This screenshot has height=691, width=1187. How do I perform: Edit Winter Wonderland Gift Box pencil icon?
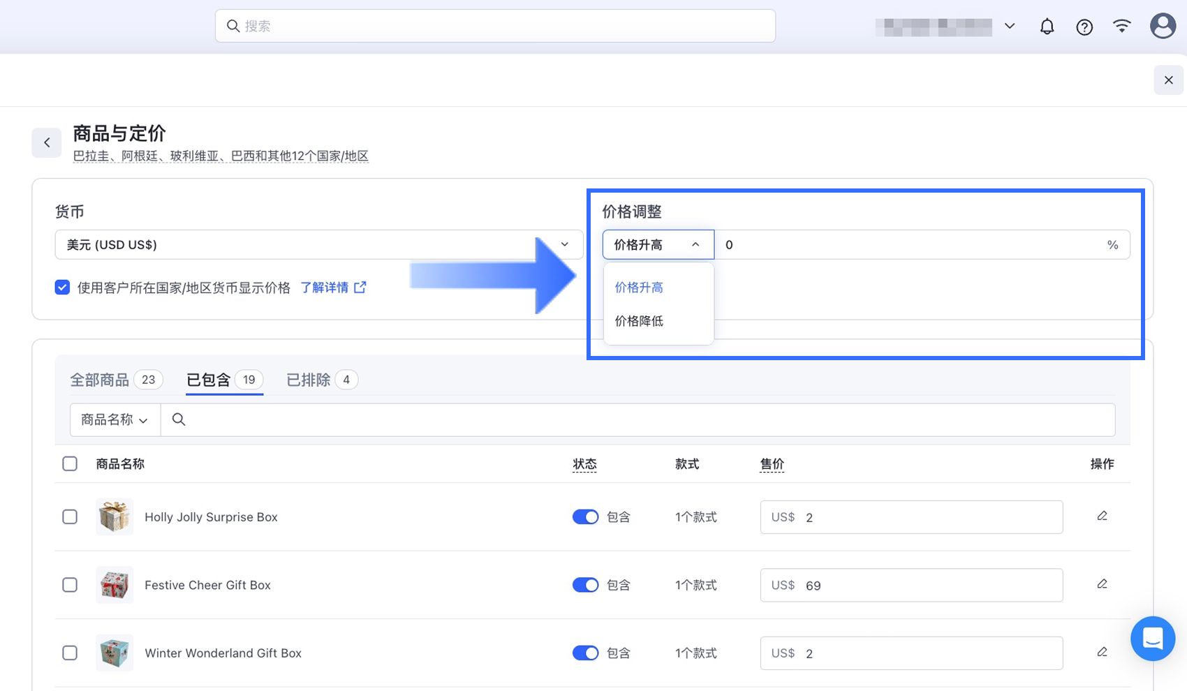coord(1102,653)
